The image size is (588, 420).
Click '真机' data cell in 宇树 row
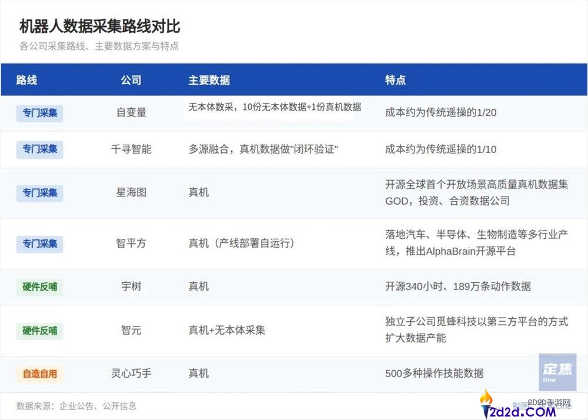pyautogui.click(x=198, y=286)
